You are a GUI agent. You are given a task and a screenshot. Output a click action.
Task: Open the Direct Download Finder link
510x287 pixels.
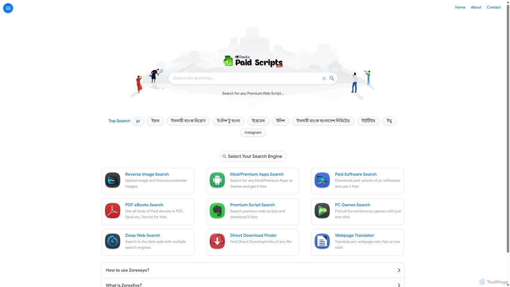[x=253, y=236]
